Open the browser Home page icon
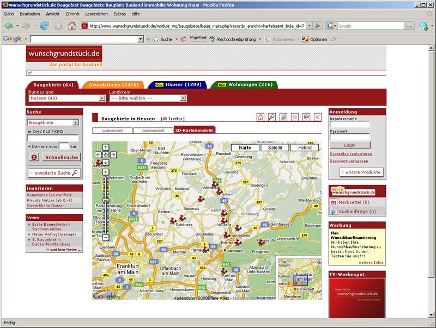This screenshot has height=328, width=436. pyautogui.click(x=72, y=26)
